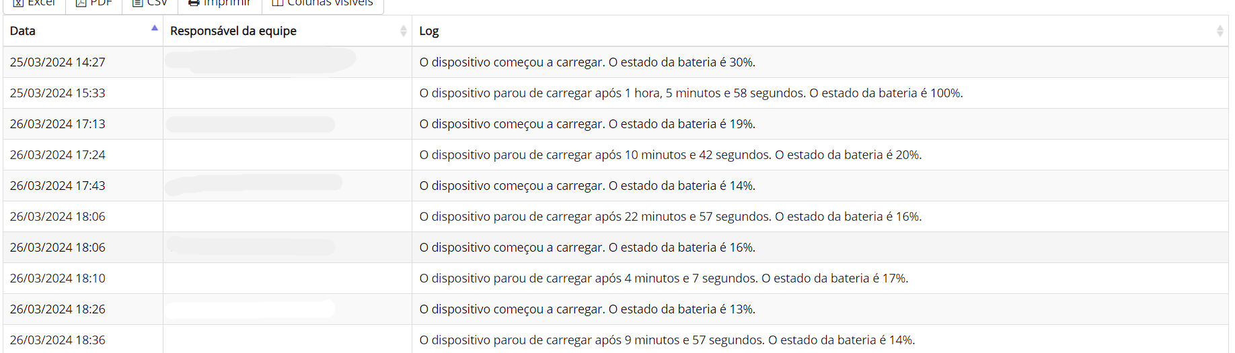Click the Excel export button
Screen dimensions: 1235x353
point(34,3)
